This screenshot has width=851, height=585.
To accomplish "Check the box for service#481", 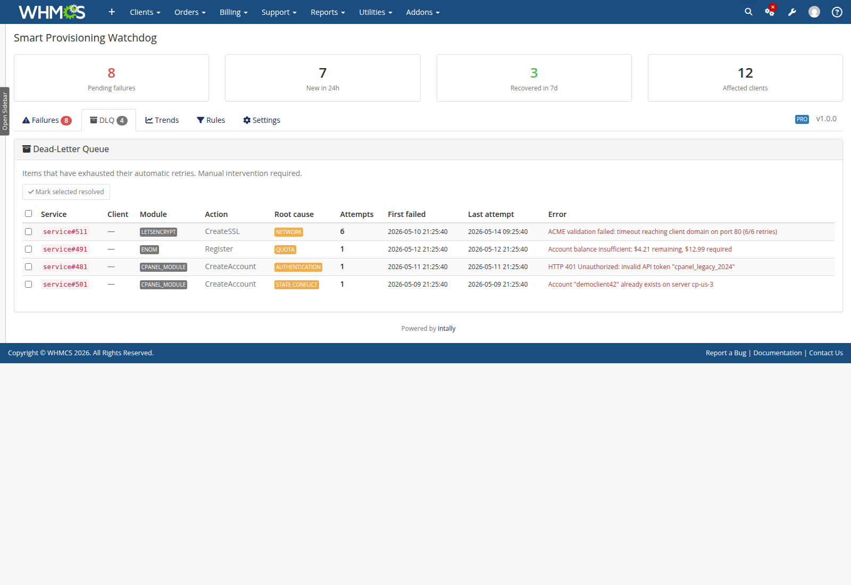I will (x=29, y=267).
